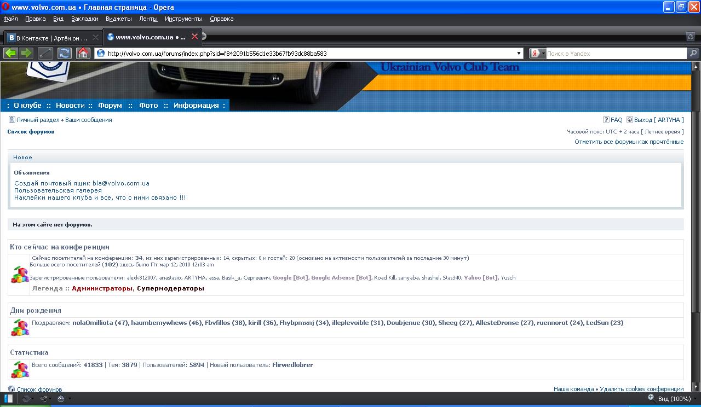Click the Форум navigation link
Image resolution: width=701 pixels, height=407 pixels.
tap(110, 106)
